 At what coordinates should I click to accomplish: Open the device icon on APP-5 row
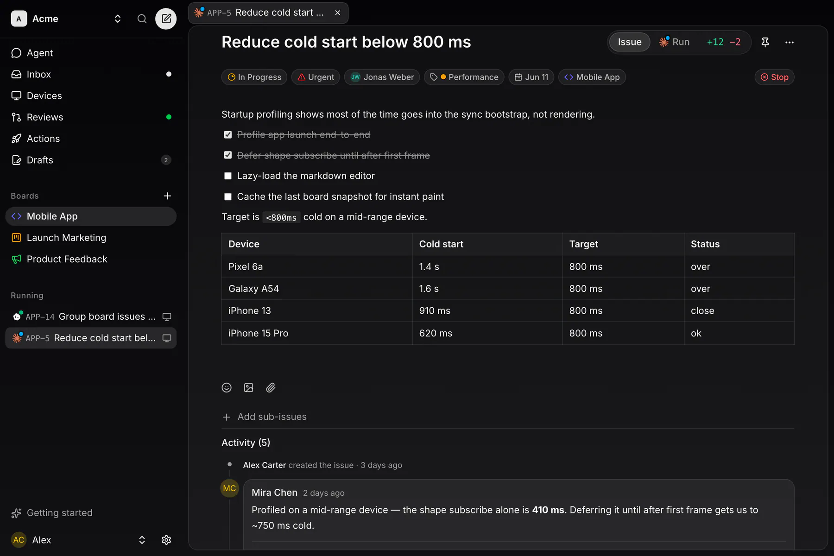click(x=167, y=338)
